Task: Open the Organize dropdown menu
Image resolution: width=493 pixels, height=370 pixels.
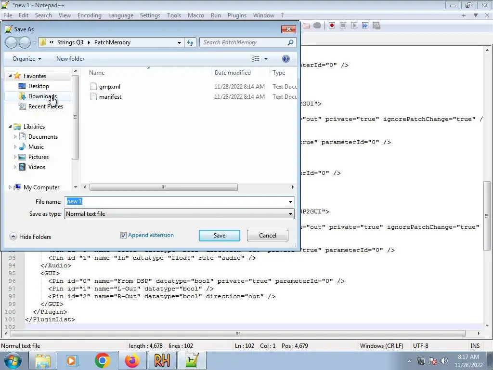Action: click(x=27, y=59)
